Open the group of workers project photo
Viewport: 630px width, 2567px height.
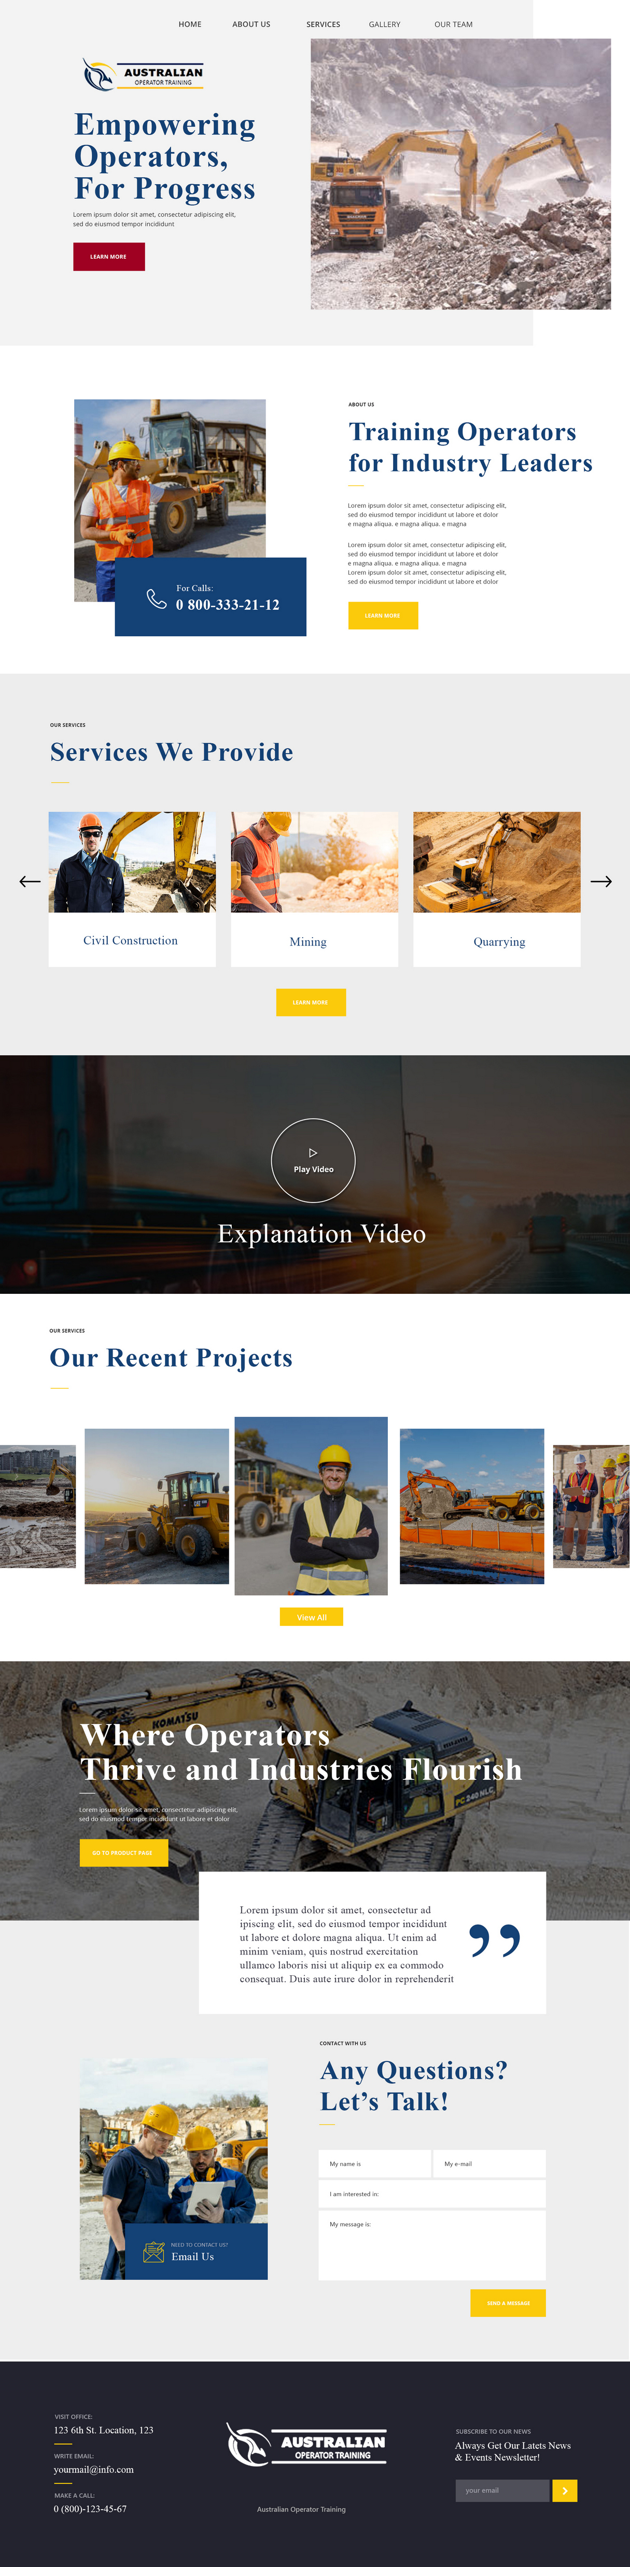click(591, 1506)
